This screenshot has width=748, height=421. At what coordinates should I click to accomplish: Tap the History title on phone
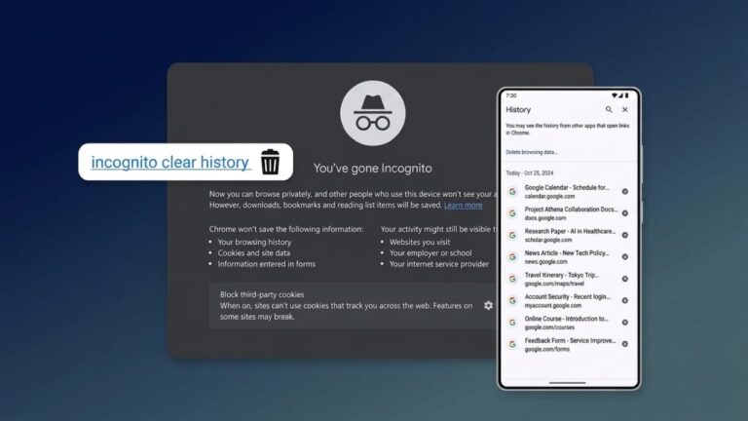click(518, 110)
